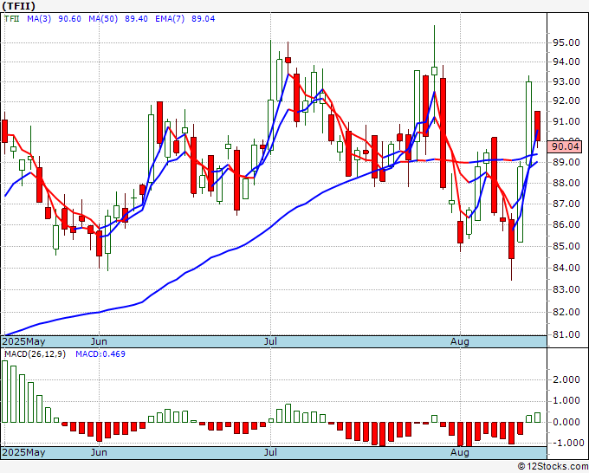Click the 95.00 price axis label
This screenshot has width=589, height=473.
click(566, 42)
